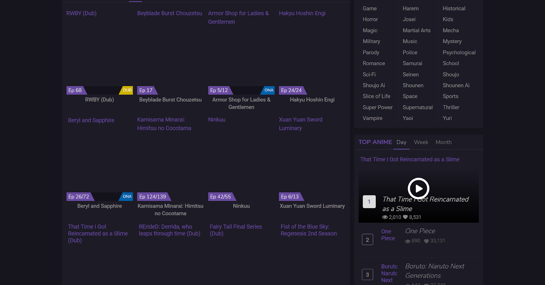The height and width of the screenshot is (285, 545).
Task: Click the rank 3 number badge
Action: click(x=367, y=274)
